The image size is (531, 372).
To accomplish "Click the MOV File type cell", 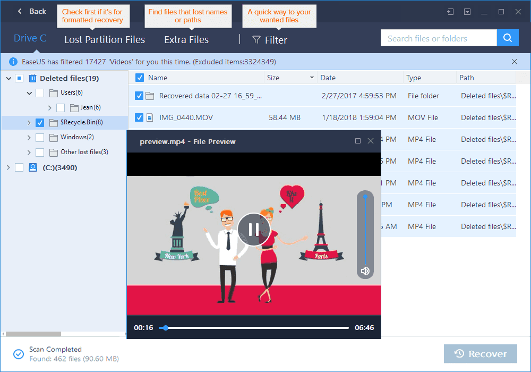I will tap(423, 117).
